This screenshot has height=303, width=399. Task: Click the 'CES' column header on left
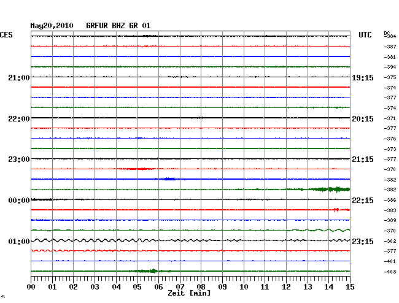pyautogui.click(x=6, y=35)
